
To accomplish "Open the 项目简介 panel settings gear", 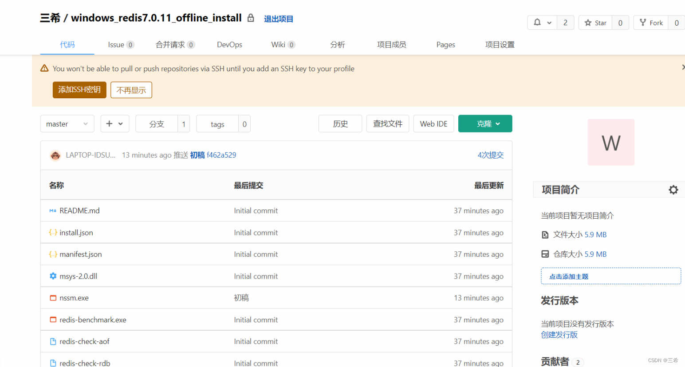I will (x=673, y=189).
